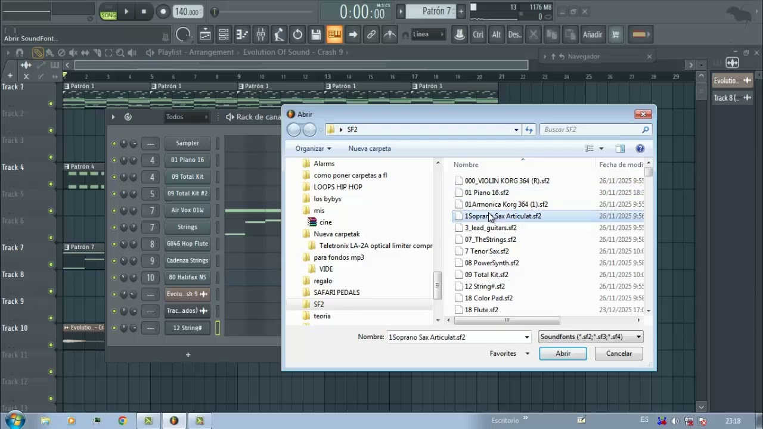The height and width of the screenshot is (429, 763).
Task: Open the channel rack options arrow menu
Action: [x=113, y=117]
